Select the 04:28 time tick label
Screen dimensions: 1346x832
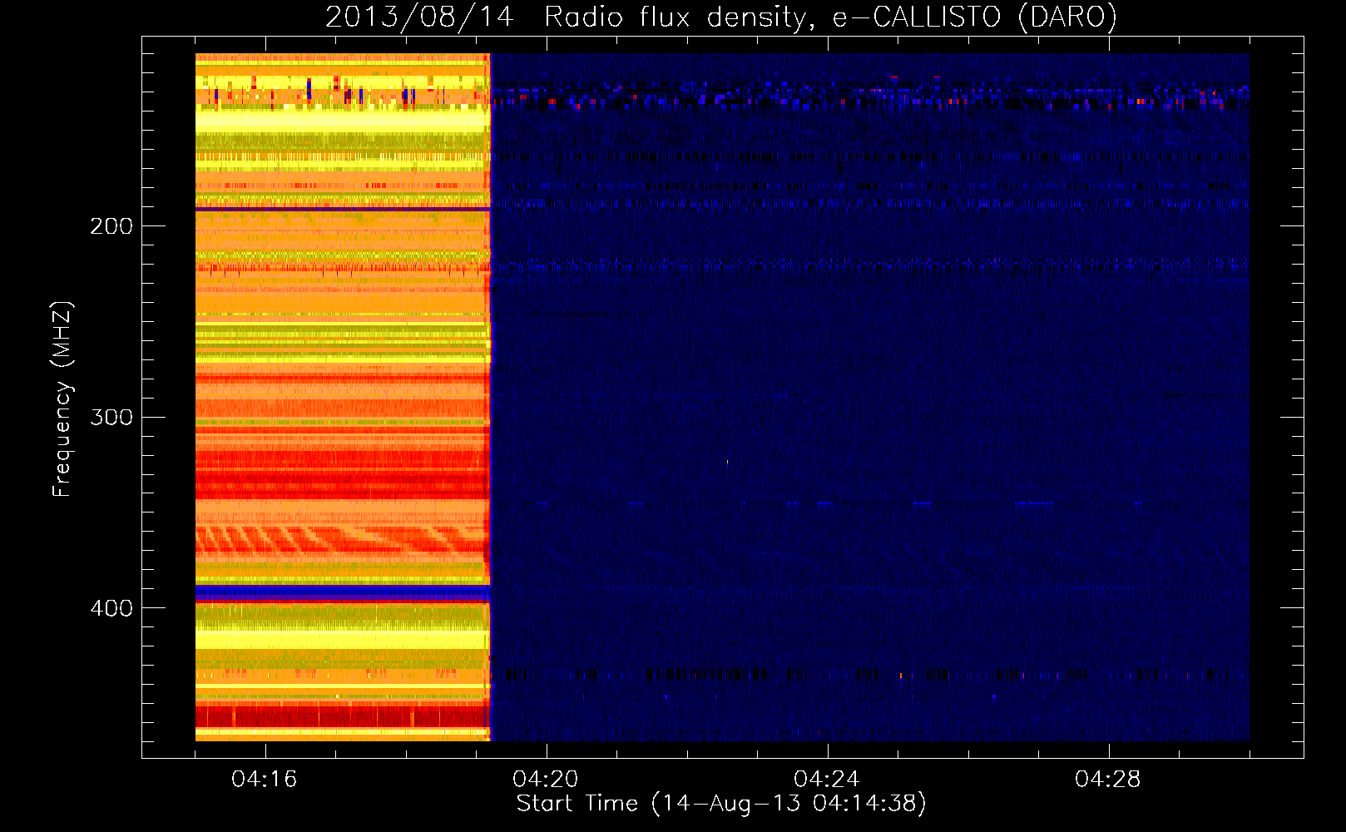[x=1108, y=780]
